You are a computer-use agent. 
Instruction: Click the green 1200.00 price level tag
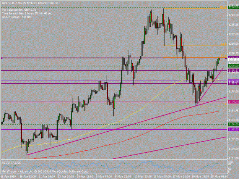click(233, 66)
